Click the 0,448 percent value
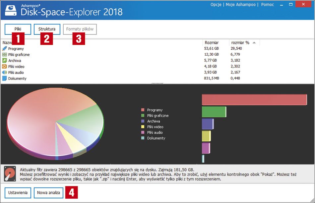This screenshot has height=203, width=315. click(x=235, y=78)
